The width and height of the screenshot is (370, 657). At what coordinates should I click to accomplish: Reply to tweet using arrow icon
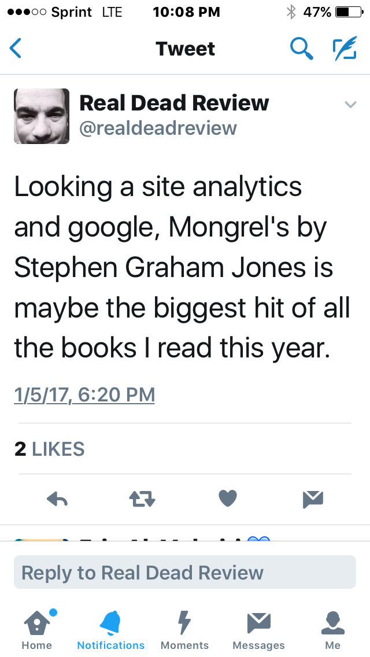coord(57,499)
